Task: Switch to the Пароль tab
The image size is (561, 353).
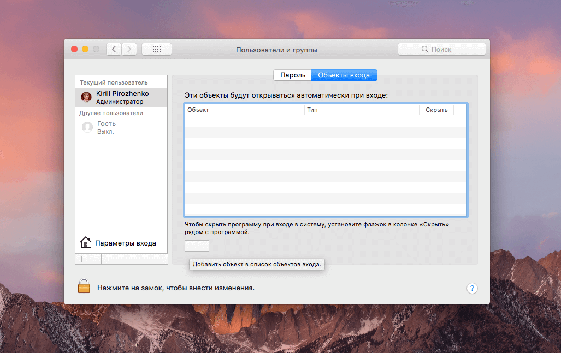Action: [292, 75]
